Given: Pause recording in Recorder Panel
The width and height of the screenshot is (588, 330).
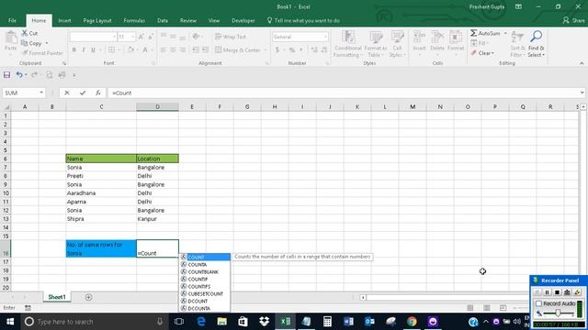Looking at the screenshot, I should point(548,292).
